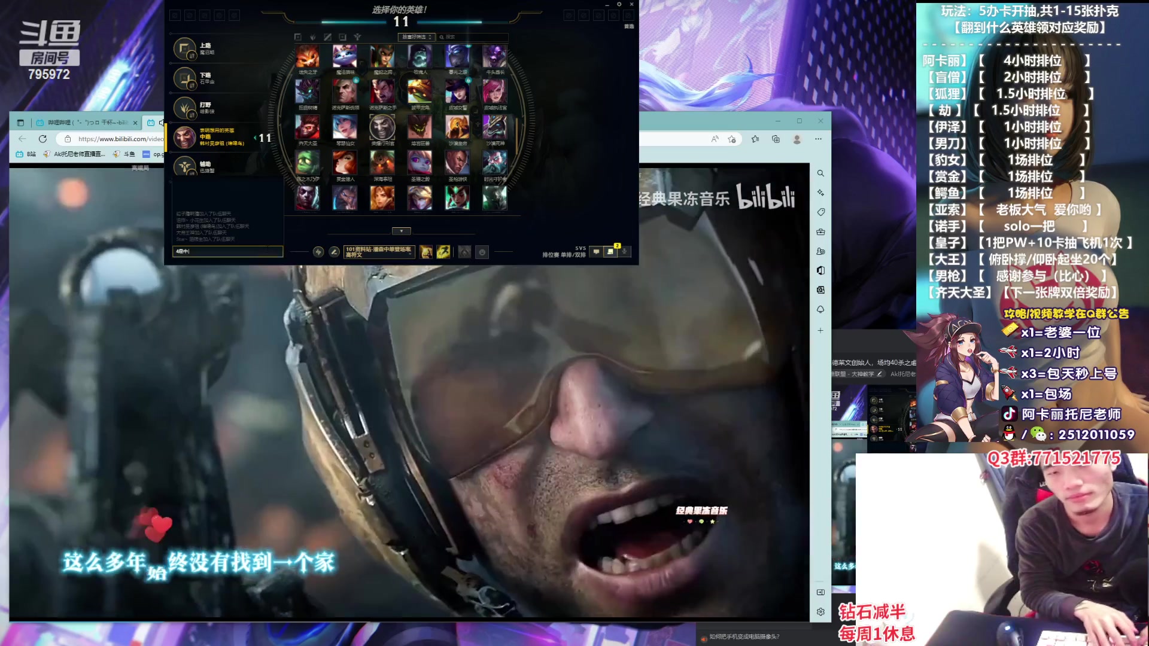
Task: Toggle the voice chat microphone button
Action: pyautogui.click(x=624, y=252)
